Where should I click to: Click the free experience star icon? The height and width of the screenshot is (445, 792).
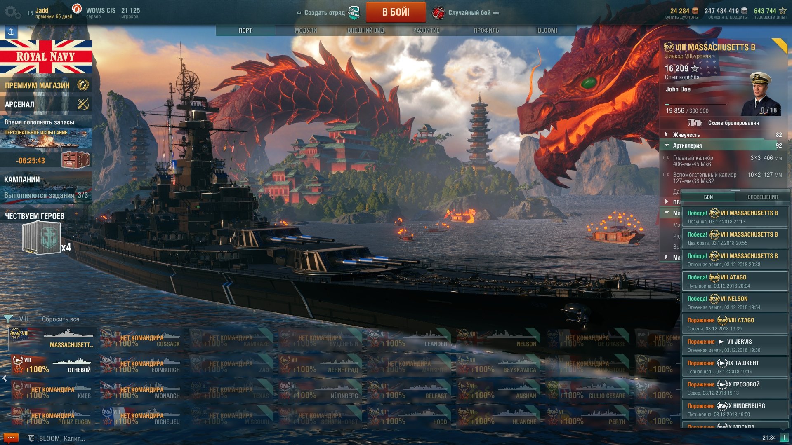pyautogui.click(x=782, y=11)
